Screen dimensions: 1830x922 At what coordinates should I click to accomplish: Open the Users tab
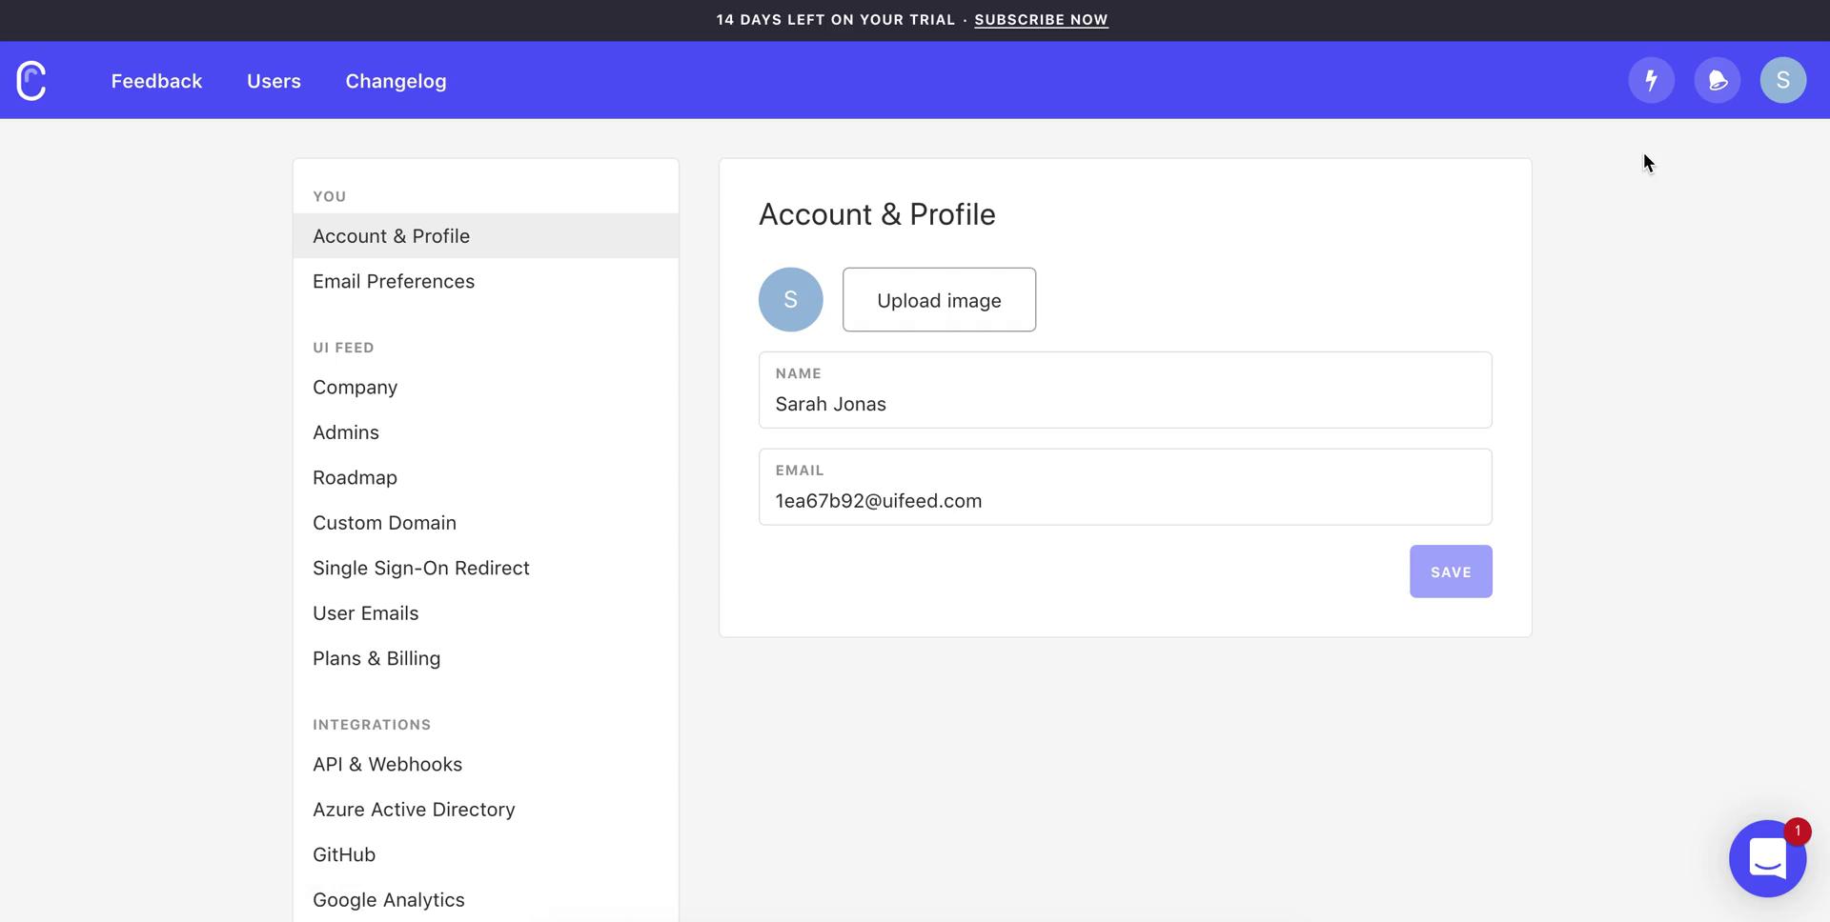[274, 81]
